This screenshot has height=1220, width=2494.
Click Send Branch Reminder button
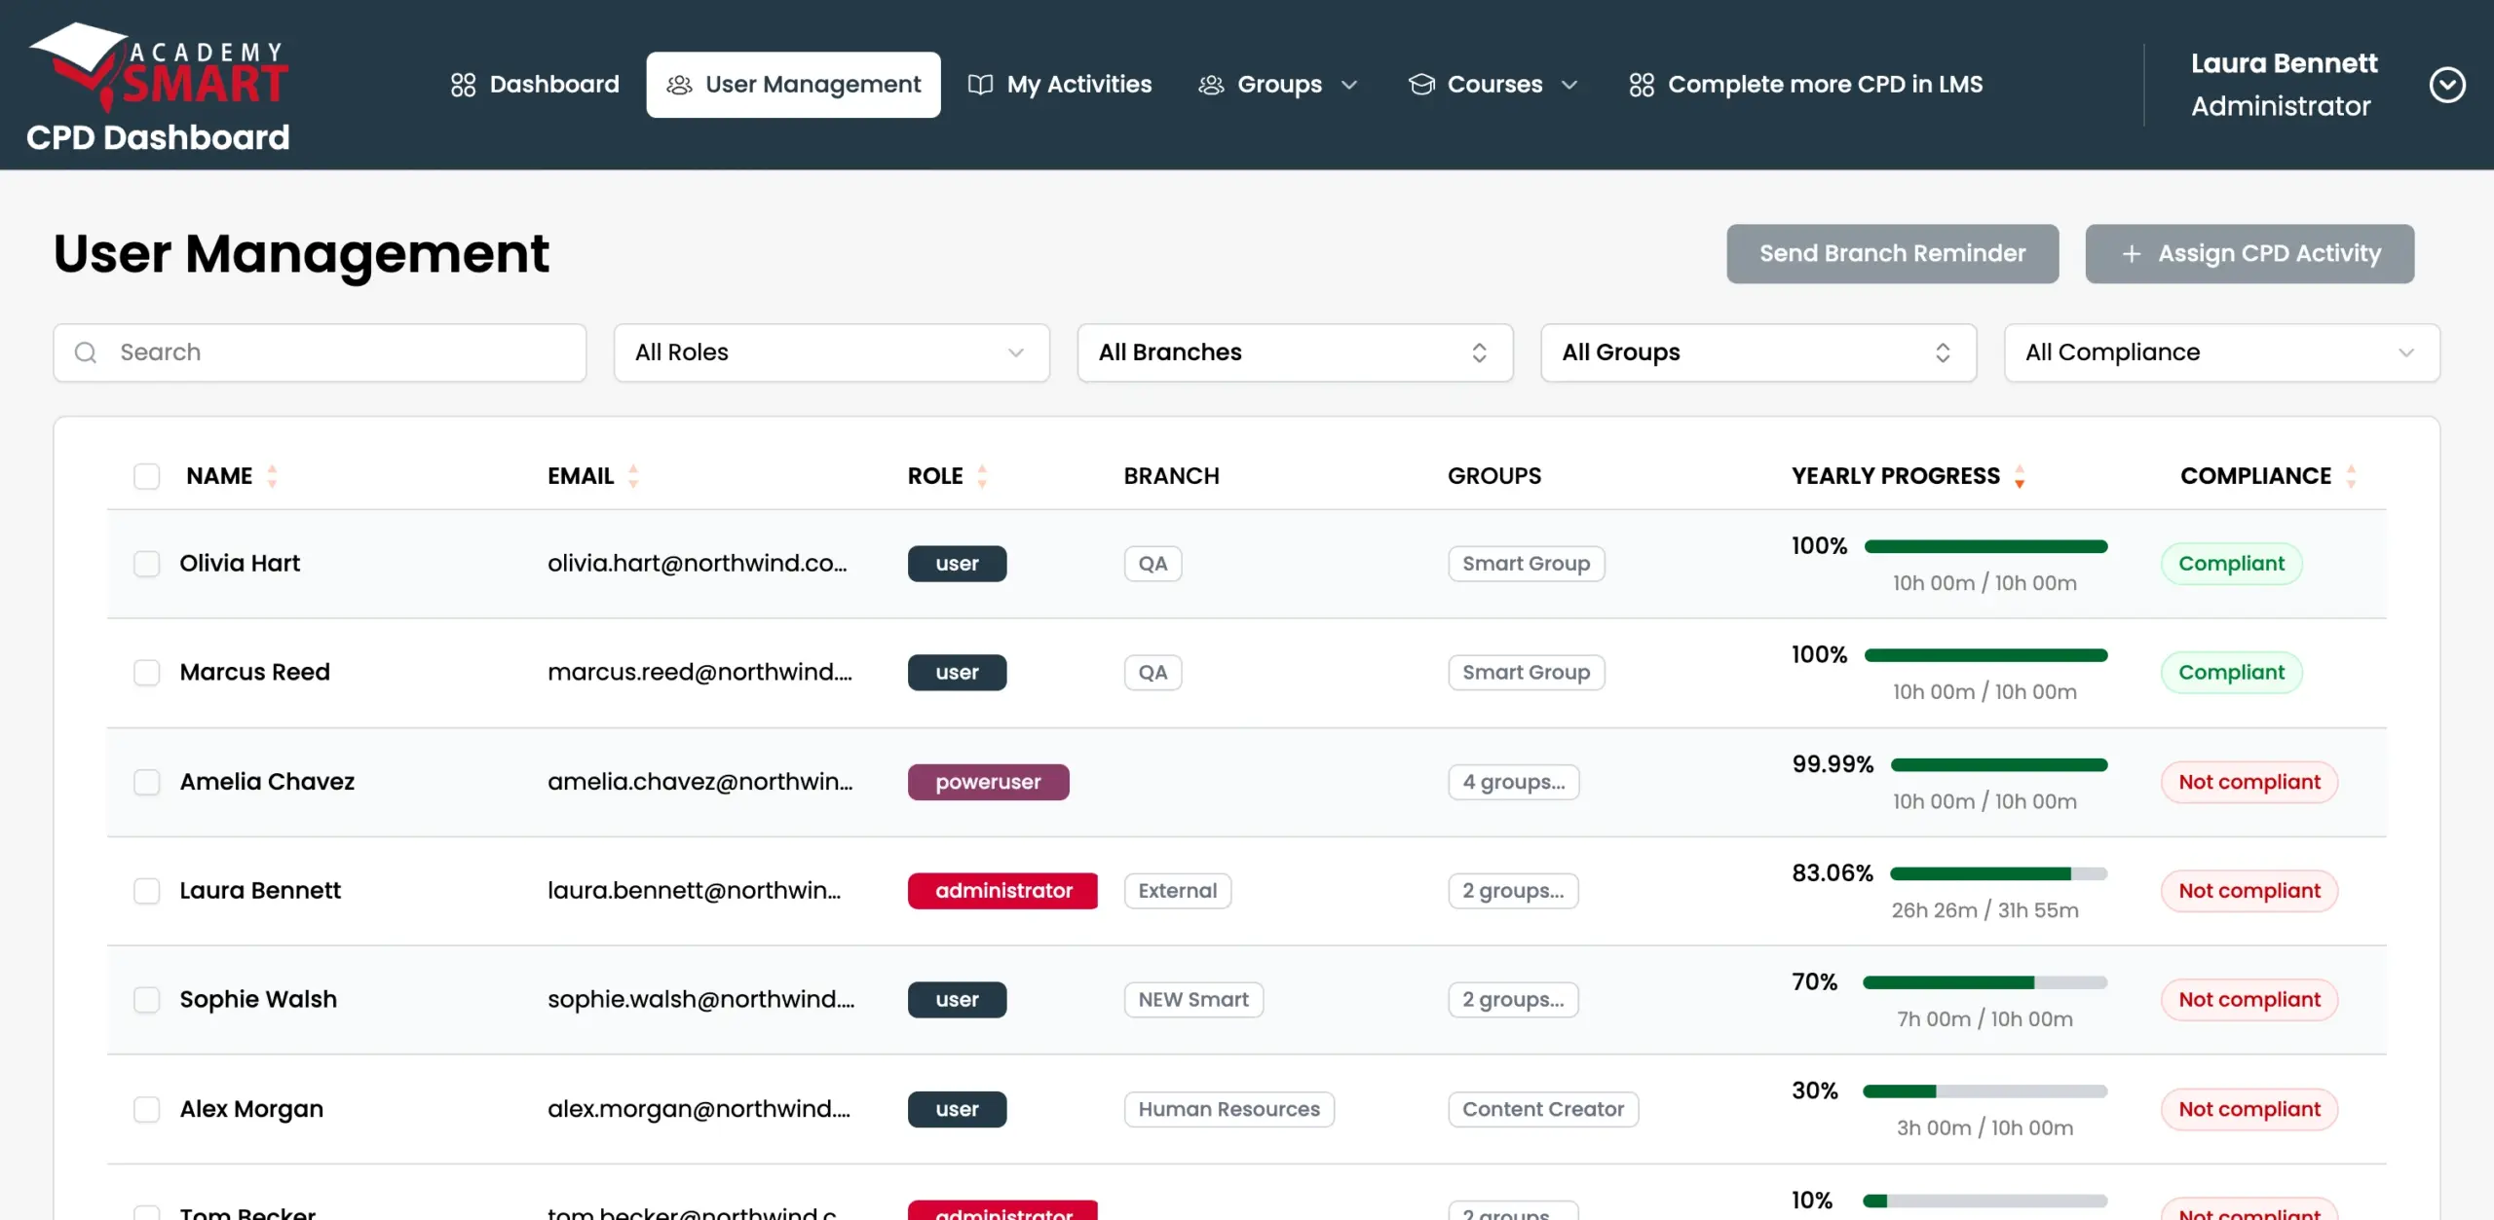click(x=1892, y=254)
